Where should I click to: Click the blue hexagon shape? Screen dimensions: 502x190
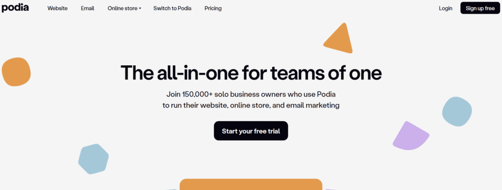coord(93,159)
